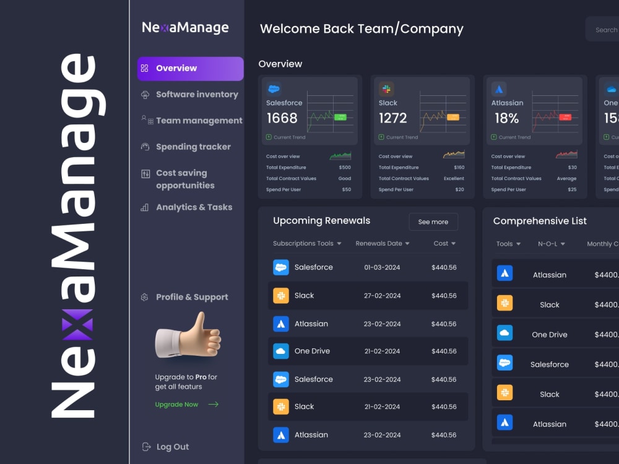Select Salesforce renewal dated 23-02-2024

pyautogui.click(x=368, y=379)
